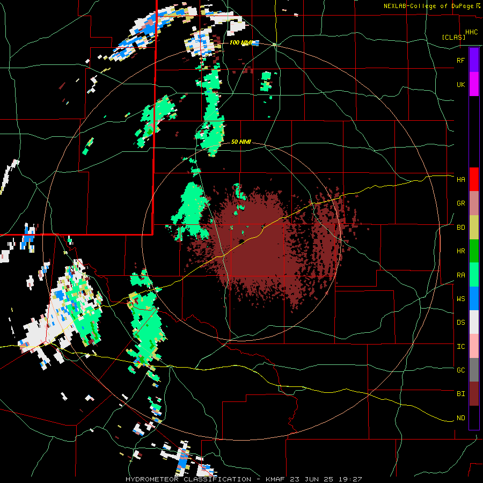Image resolution: width=483 pixels, height=483 pixels.
Task: Click the GC gray legend color swatch
Action: tap(474, 370)
